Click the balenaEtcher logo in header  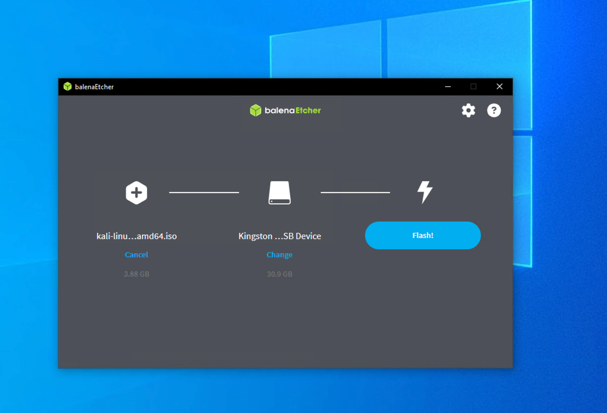click(285, 110)
